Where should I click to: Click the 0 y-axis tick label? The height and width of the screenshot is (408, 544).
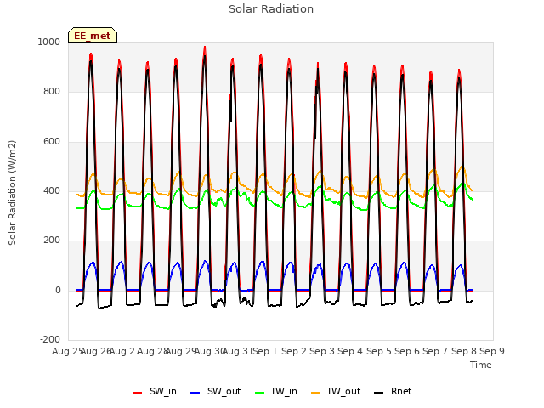click(x=58, y=290)
